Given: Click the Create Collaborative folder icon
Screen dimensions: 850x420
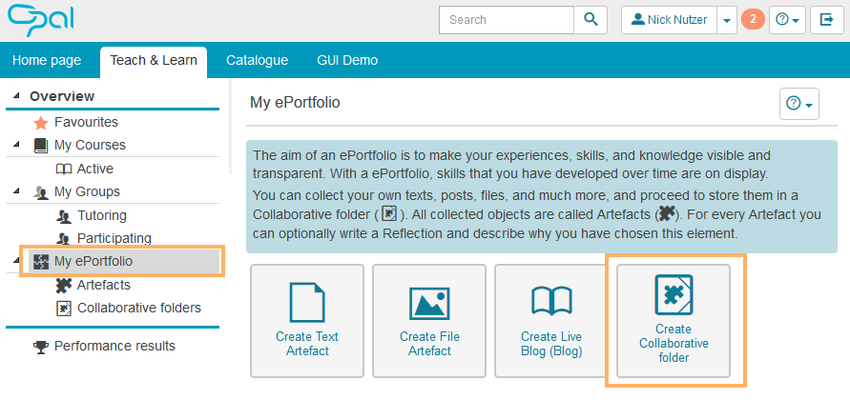Looking at the screenshot, I should pyautogui.click(x=674, y=295).
